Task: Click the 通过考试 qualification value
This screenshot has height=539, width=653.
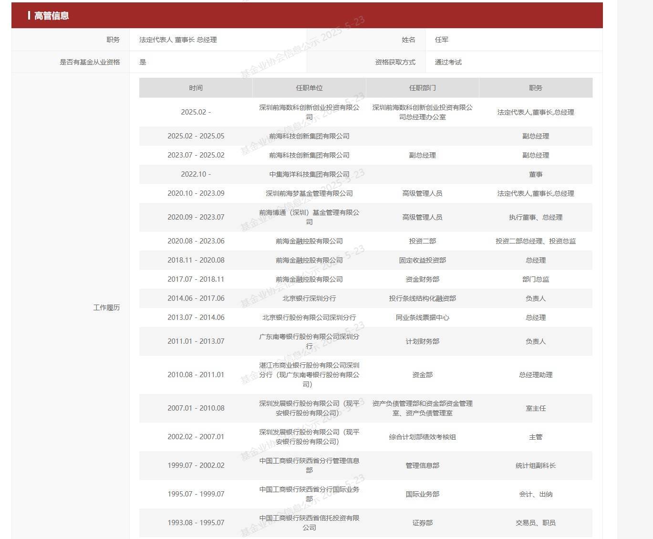Action: click(x=448, y=62)
